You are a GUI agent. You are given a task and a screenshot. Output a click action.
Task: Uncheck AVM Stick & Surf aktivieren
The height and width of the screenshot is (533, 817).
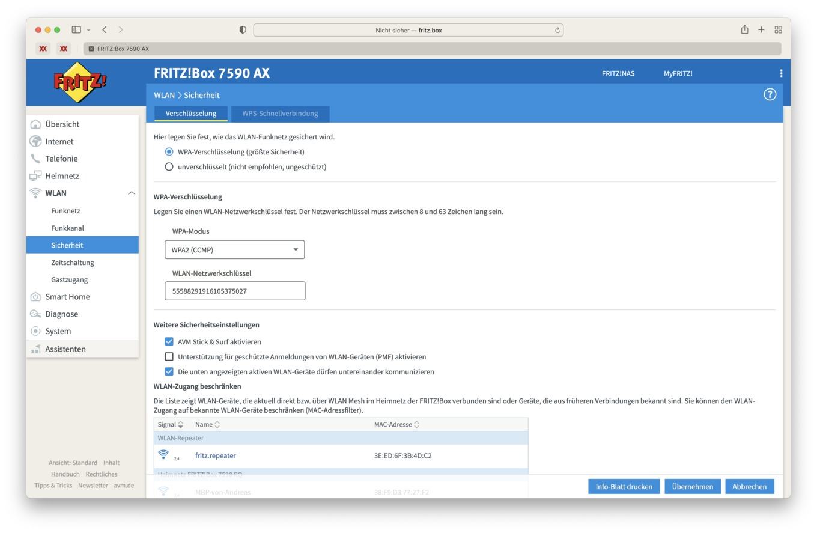click(x=169, y=341)
